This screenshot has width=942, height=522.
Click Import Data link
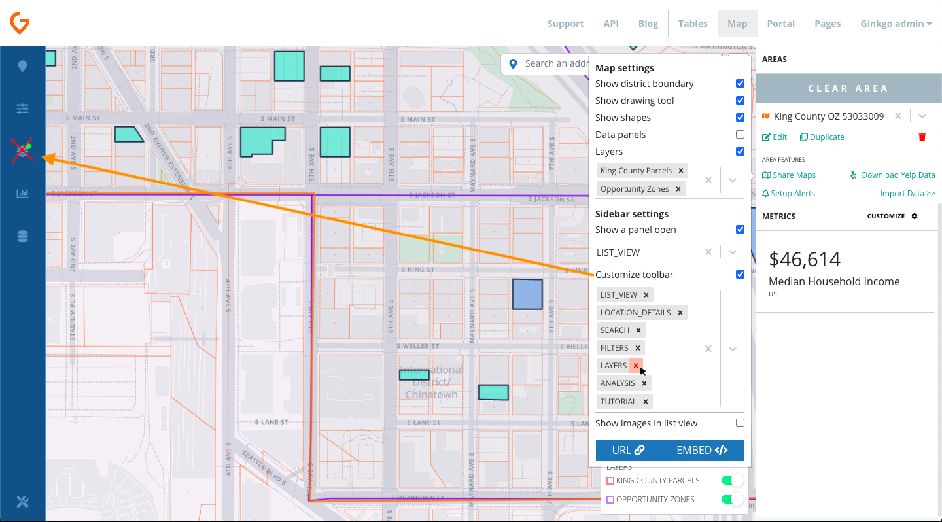tap(908, 194)
